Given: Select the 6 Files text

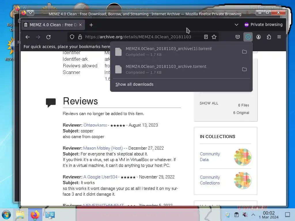Looking at the screenshot, I should coord(244,105).
